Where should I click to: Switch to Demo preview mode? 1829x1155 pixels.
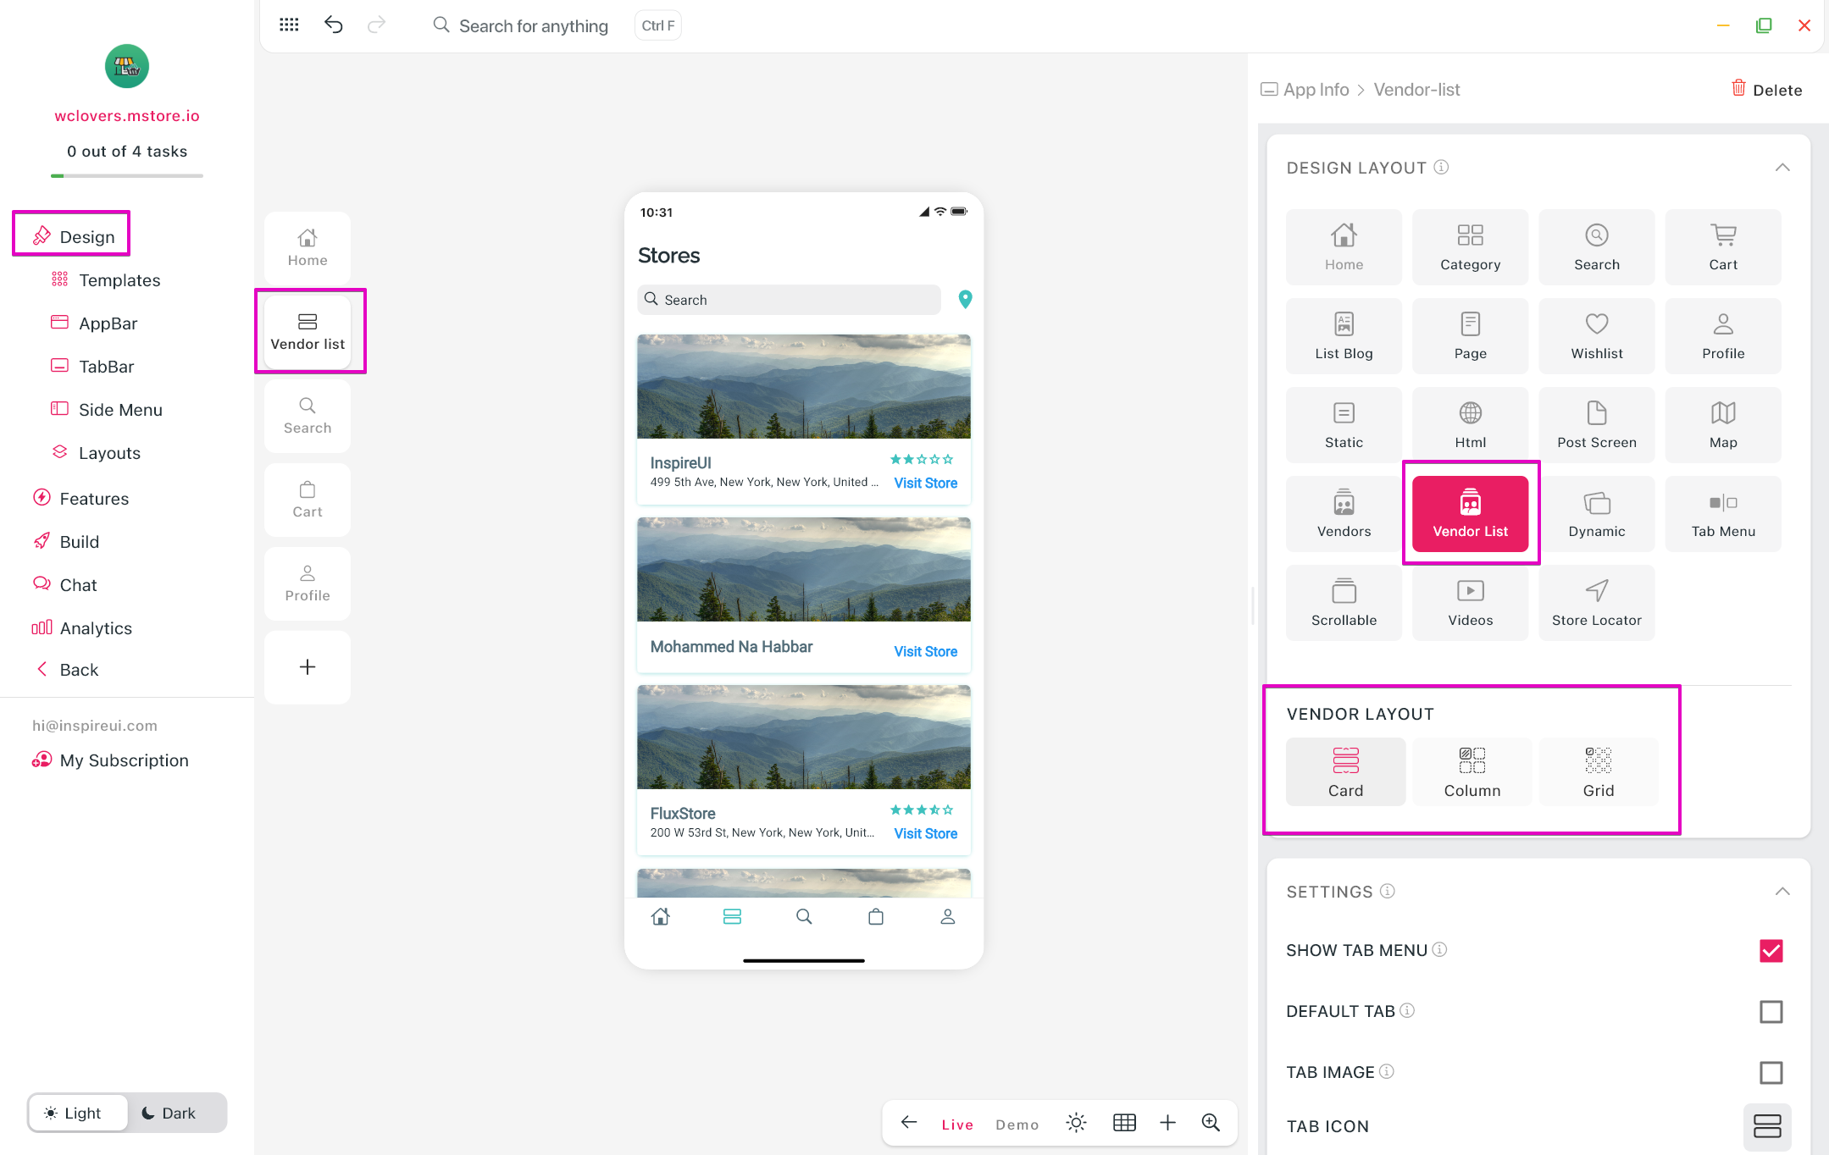click(1017, 1124)
